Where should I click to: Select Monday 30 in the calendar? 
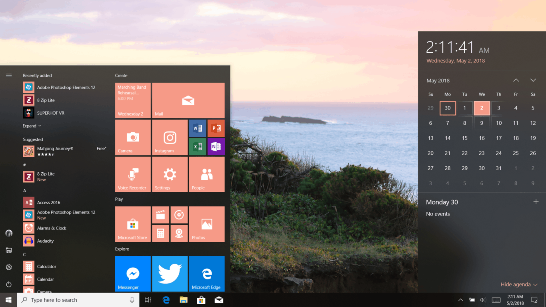click(x=448, y=108)
